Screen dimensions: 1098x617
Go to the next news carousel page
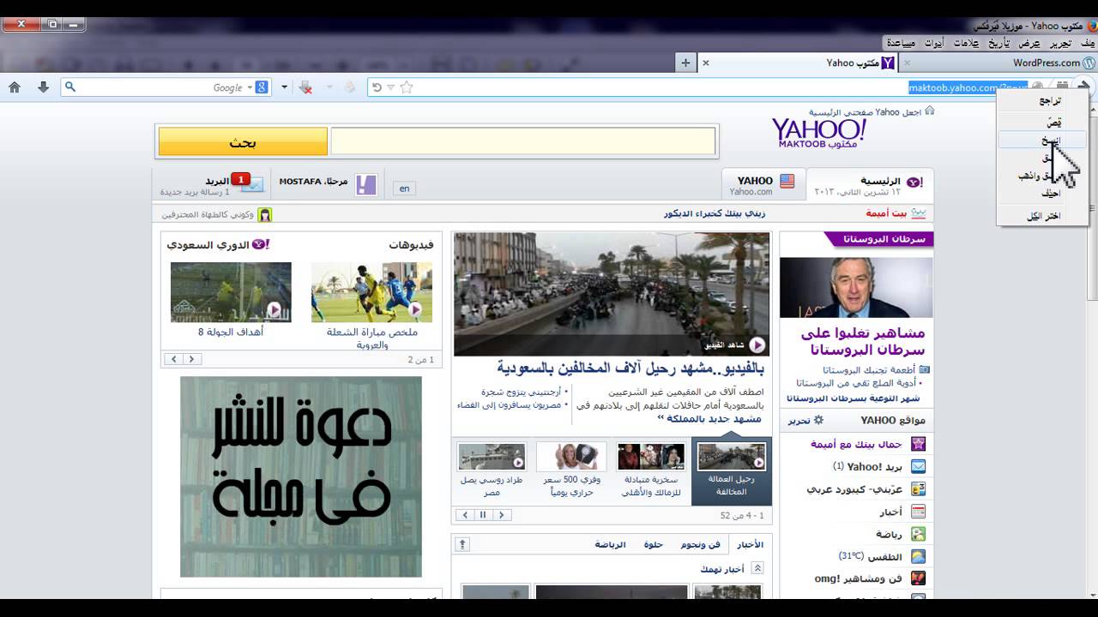[502, 515]
